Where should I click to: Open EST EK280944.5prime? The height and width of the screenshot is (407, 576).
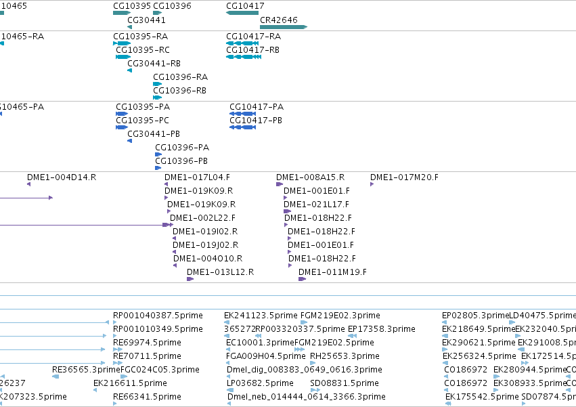tap(530, 370)
